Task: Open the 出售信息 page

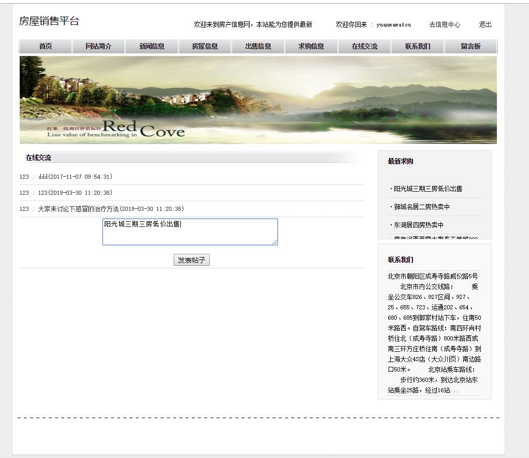Action: (x=258, y=46)
